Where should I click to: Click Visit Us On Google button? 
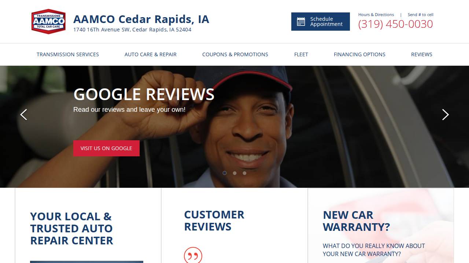point(106,148)
